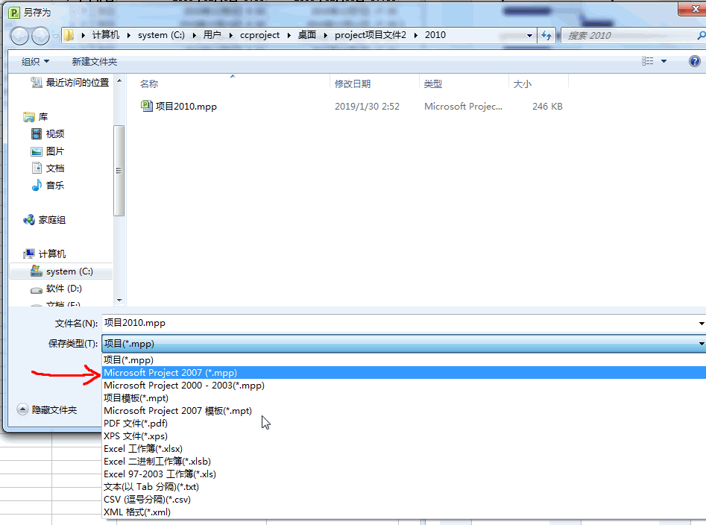Choose Microsoft Project 2000 - 2003(*.mpp)
The image size is (706, 525).
point(404,386)
